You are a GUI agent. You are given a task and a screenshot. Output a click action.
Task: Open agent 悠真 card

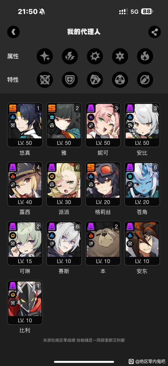tap(25, 125)
